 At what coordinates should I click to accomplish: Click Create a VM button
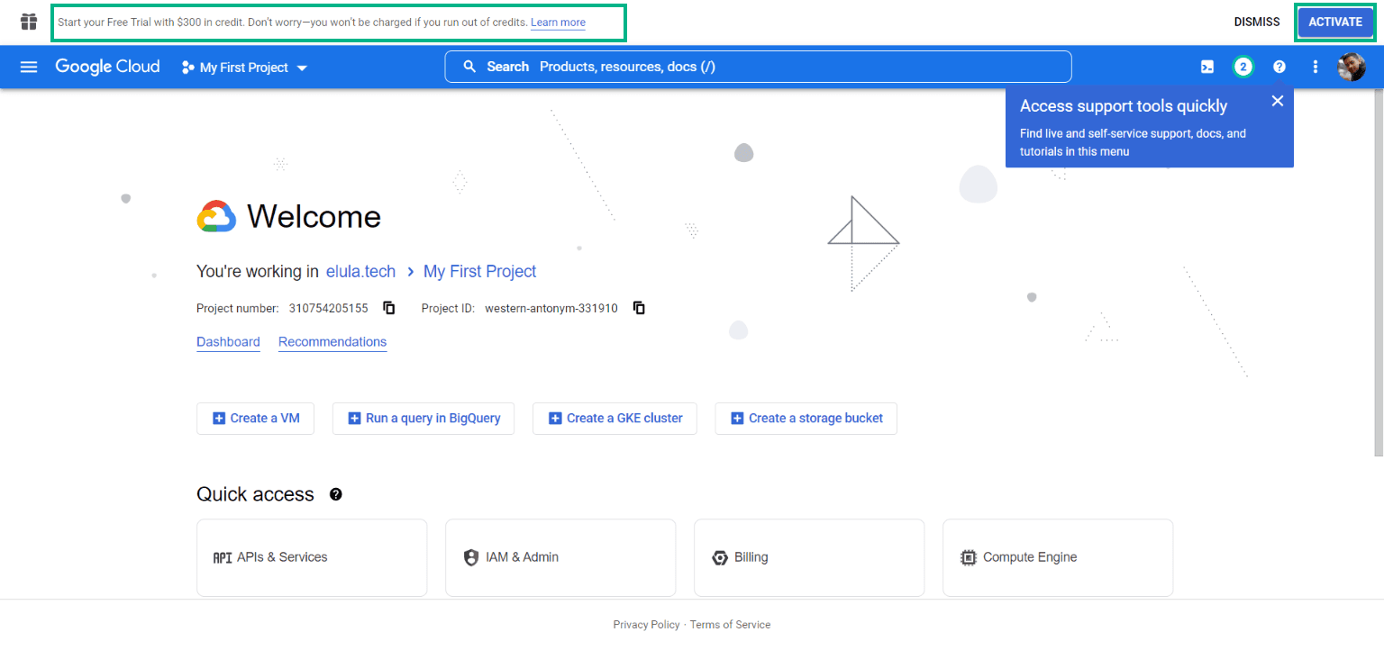(255, 419)
